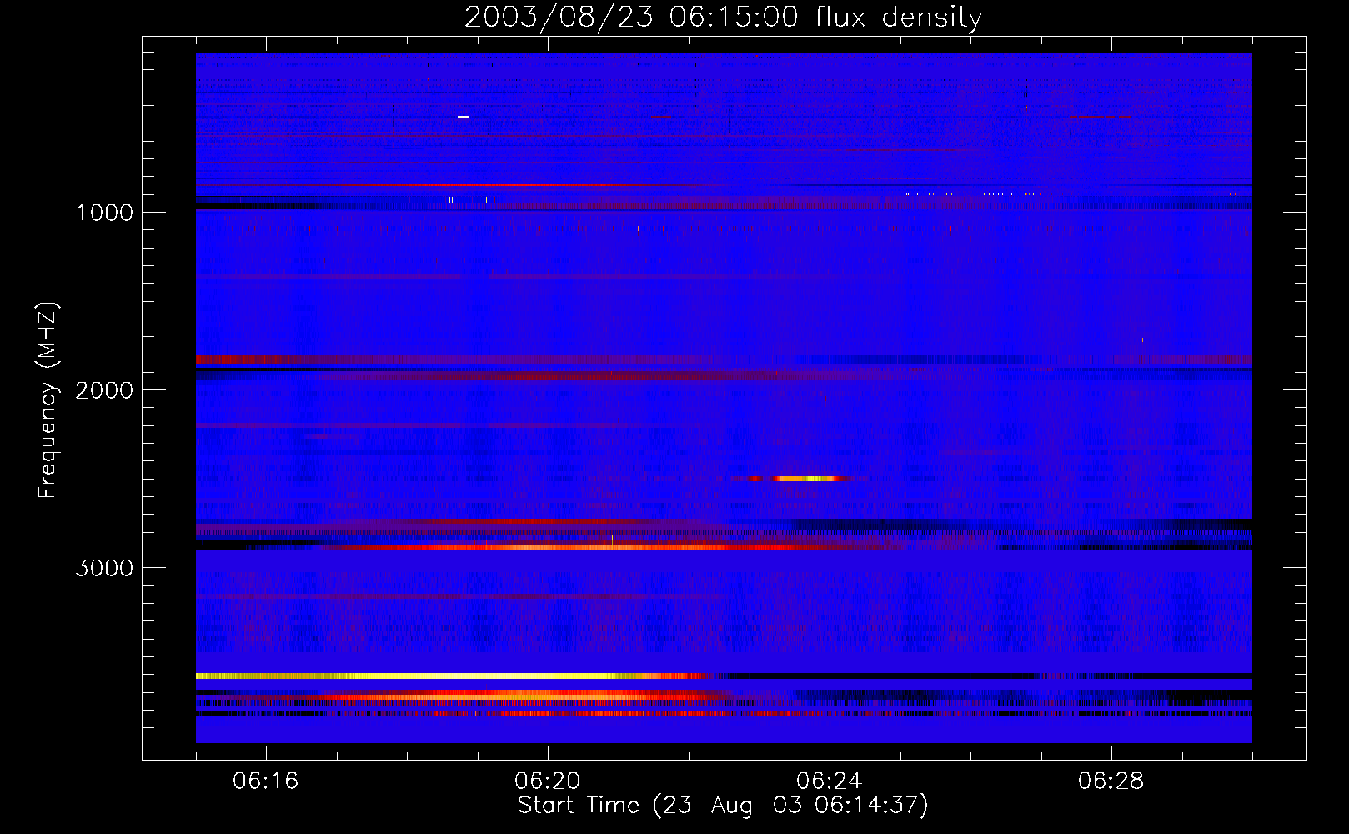Click the plot title '2003/08/23 06:15:00 flux density'
This screenshot has width=1349, height=834.
tap(723, 17)
